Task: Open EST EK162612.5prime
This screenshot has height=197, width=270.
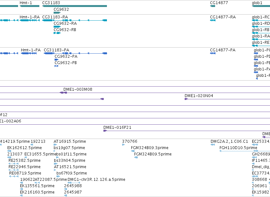Action: (24, 148)
